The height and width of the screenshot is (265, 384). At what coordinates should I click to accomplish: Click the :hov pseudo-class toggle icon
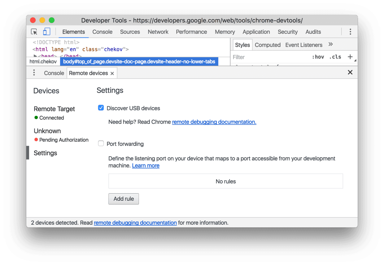(x=318, y=57)
